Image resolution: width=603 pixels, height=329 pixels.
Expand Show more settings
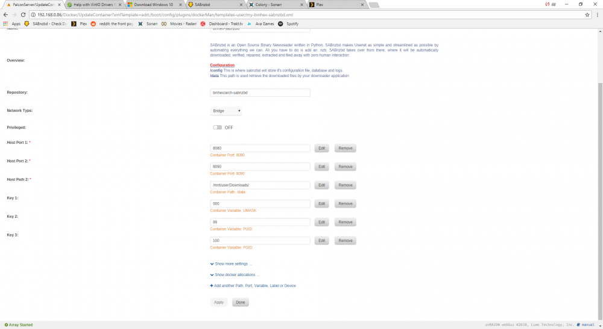(231, 264)
